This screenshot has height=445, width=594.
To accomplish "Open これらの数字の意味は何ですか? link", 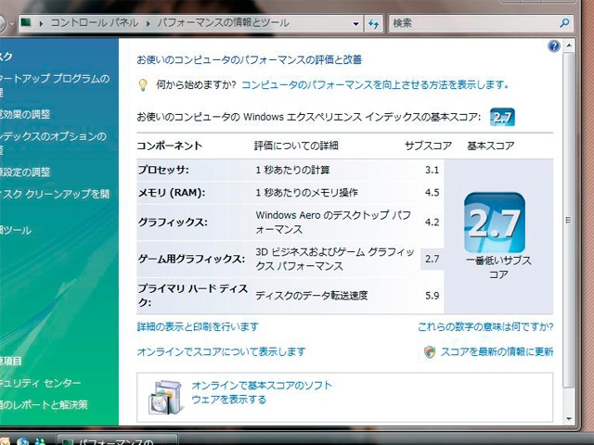I will coord(485,326).
